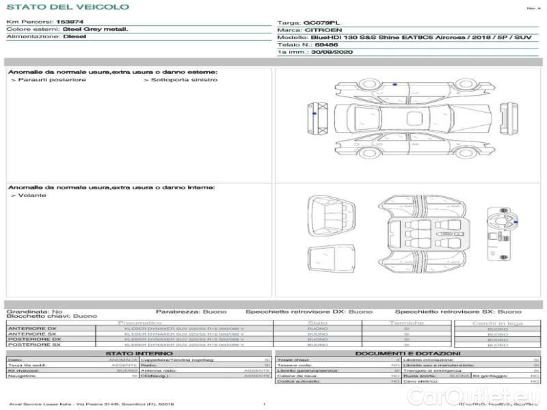Click the 'Cerchi in lega' column header
Viewport: 547px width, 410px height.
[497, 323]
